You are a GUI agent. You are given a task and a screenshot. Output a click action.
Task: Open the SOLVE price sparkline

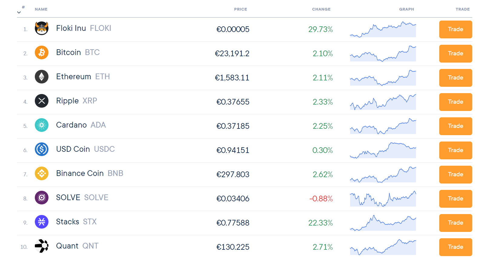(x=383, y=199)
